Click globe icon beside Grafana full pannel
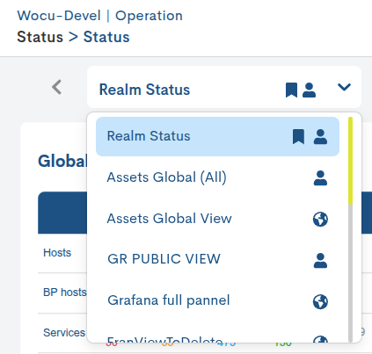Image resolution: width=372 pixels, height=354 pixels. [x=320, y=301]
